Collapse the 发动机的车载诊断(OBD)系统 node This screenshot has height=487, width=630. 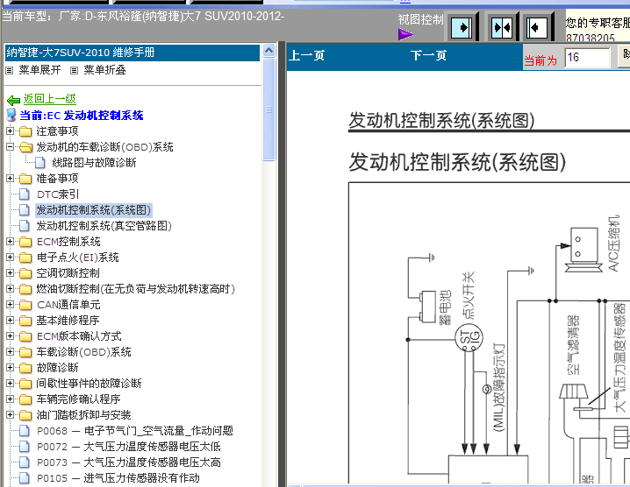click(x=11, y=147)
